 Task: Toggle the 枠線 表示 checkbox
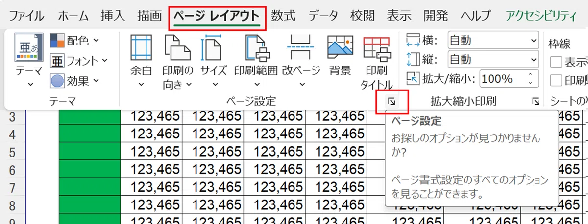click(556, 62)
